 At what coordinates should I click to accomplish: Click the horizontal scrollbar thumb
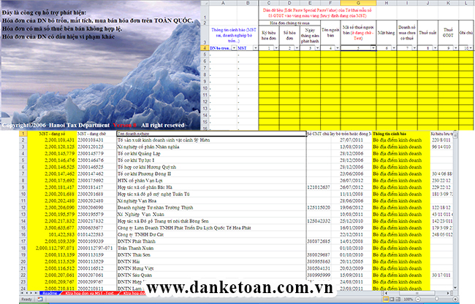point(417,293)
